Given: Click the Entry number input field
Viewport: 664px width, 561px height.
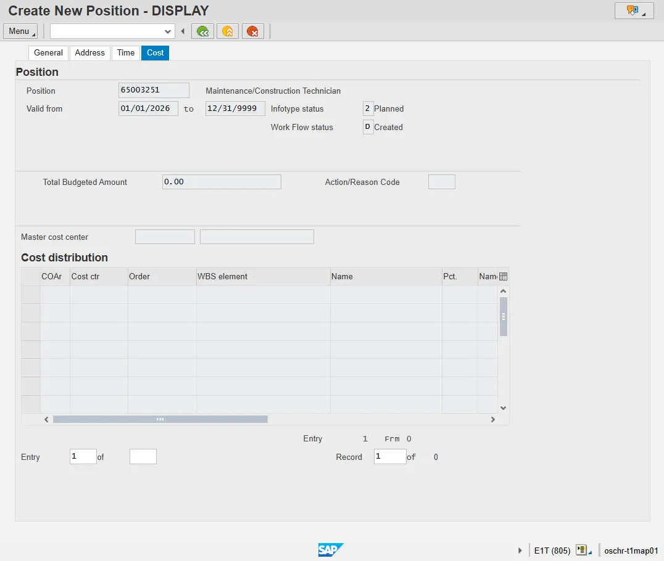Looking at the screenshot, I should [83, 457].
